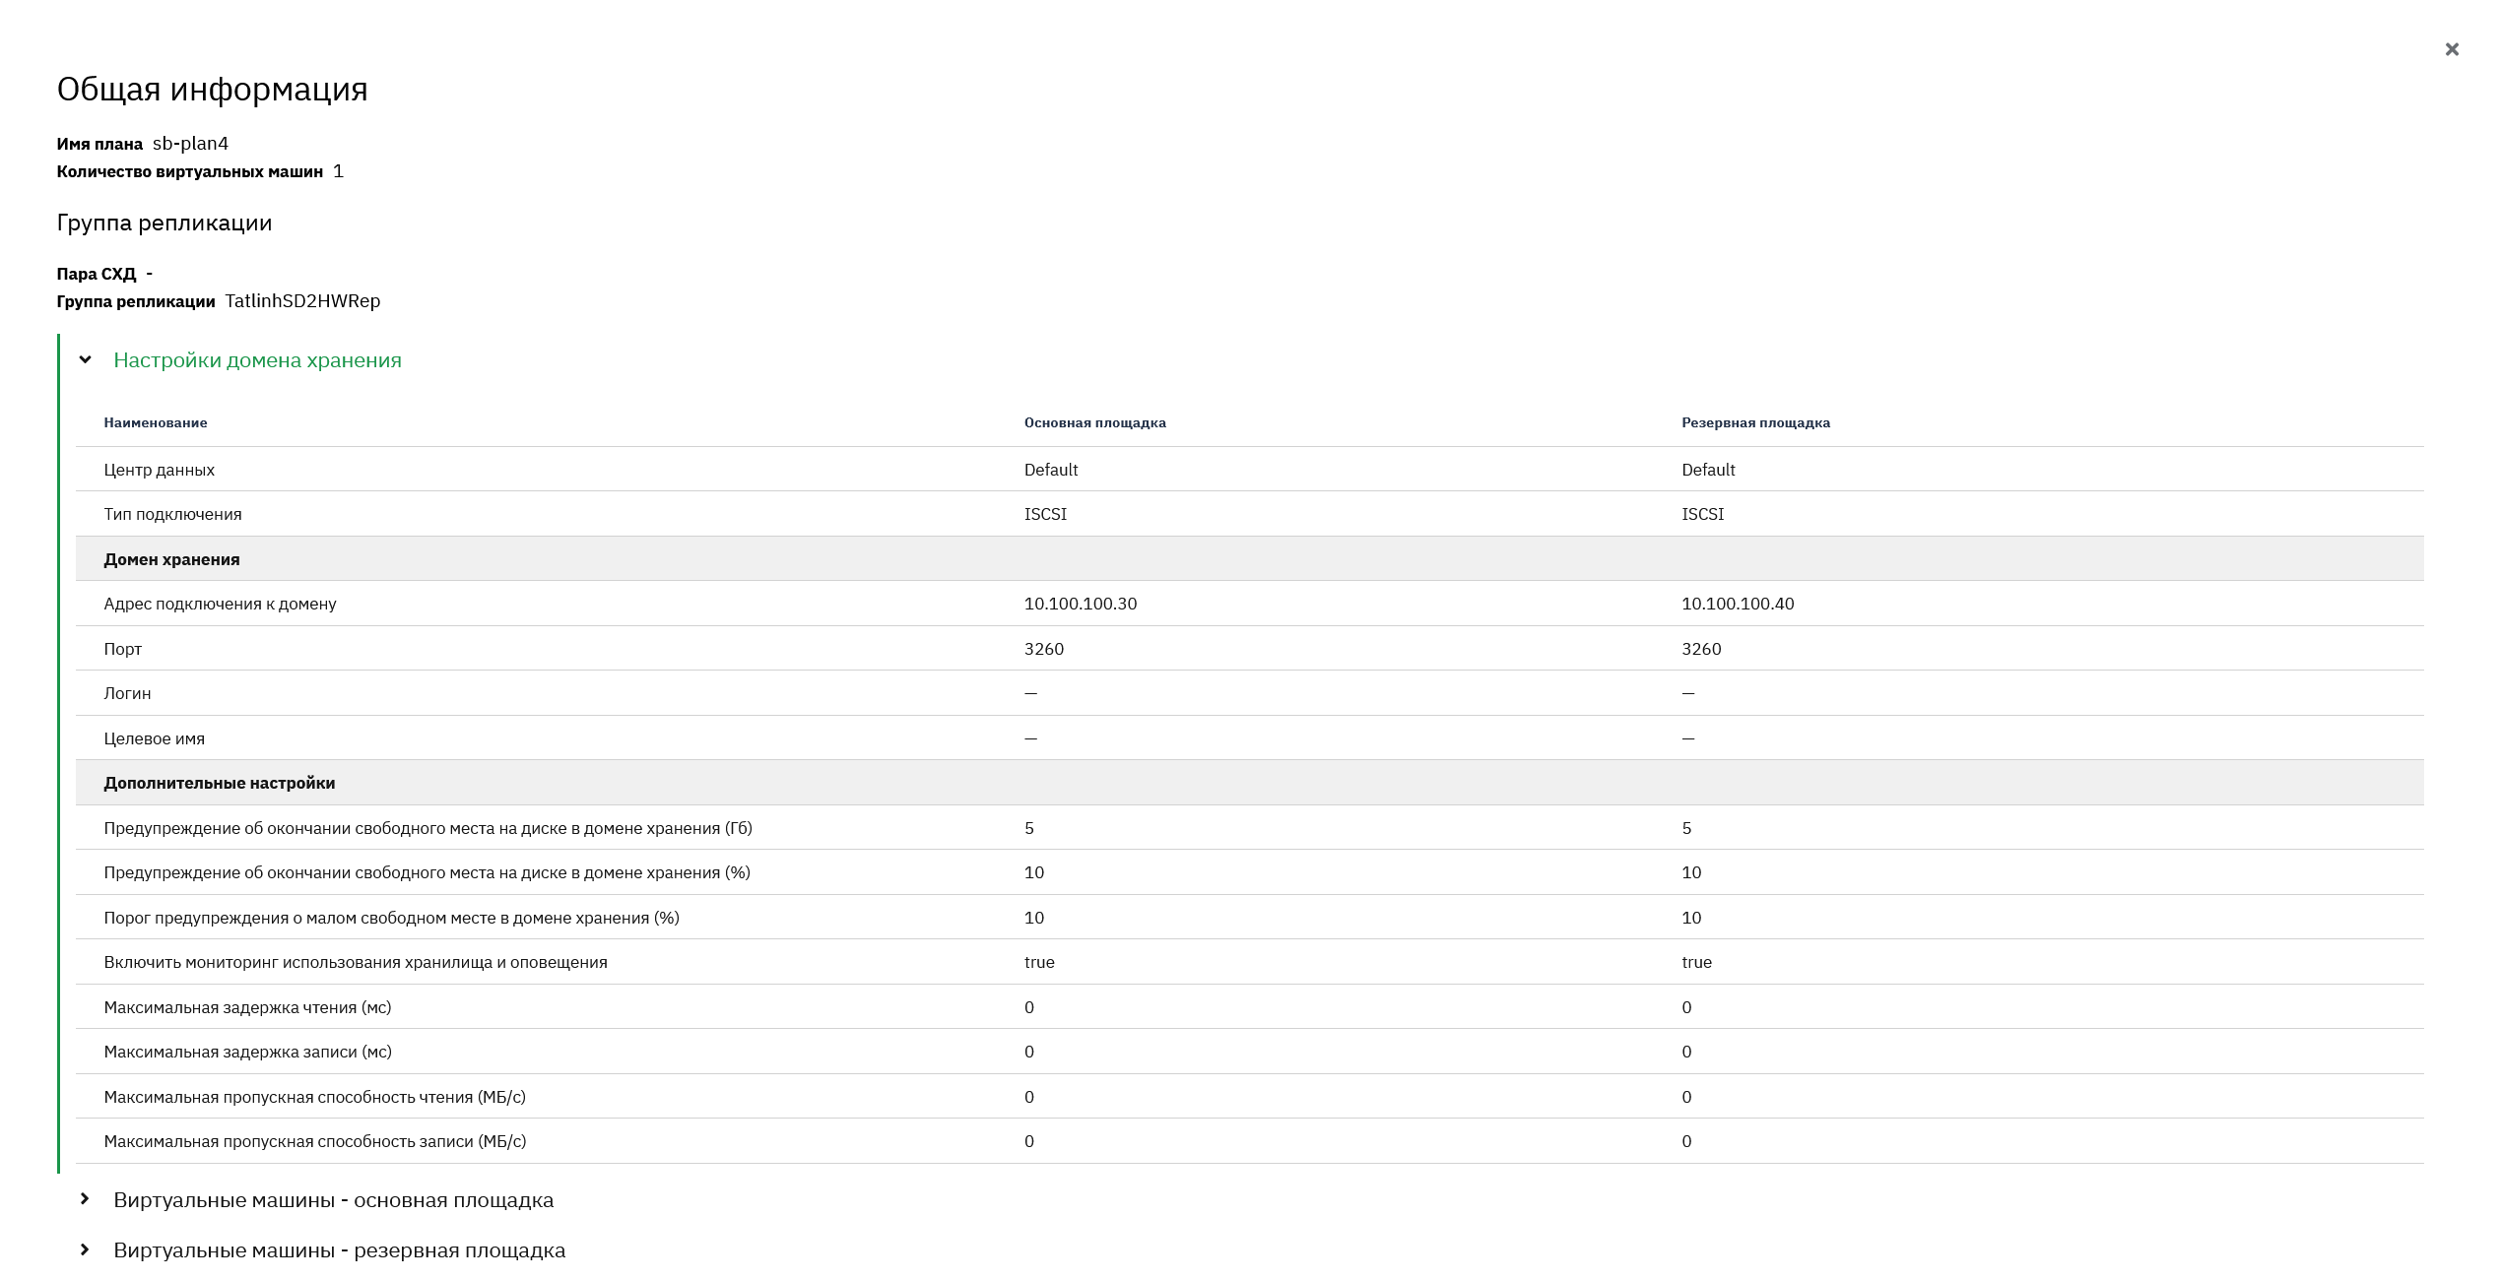Click 'Порог предупреждения о малом свободном месте' label
2499x1280 pixels.
point(391,918)
